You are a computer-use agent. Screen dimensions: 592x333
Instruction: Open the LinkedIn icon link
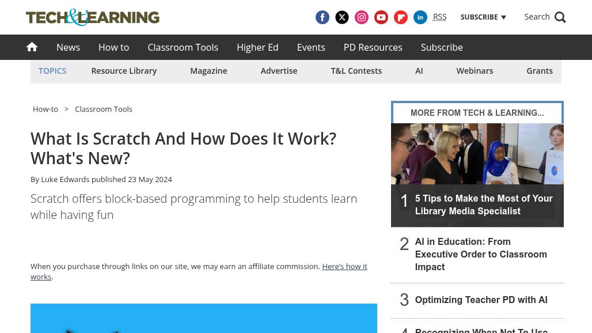point(420,17)
